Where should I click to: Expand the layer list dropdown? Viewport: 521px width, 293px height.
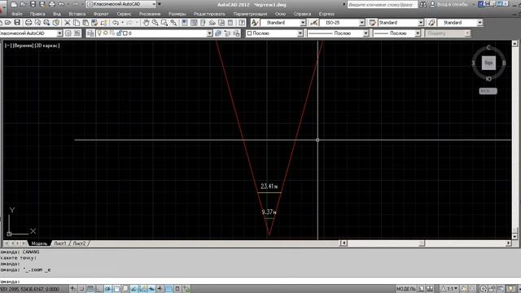click(209, 33)
